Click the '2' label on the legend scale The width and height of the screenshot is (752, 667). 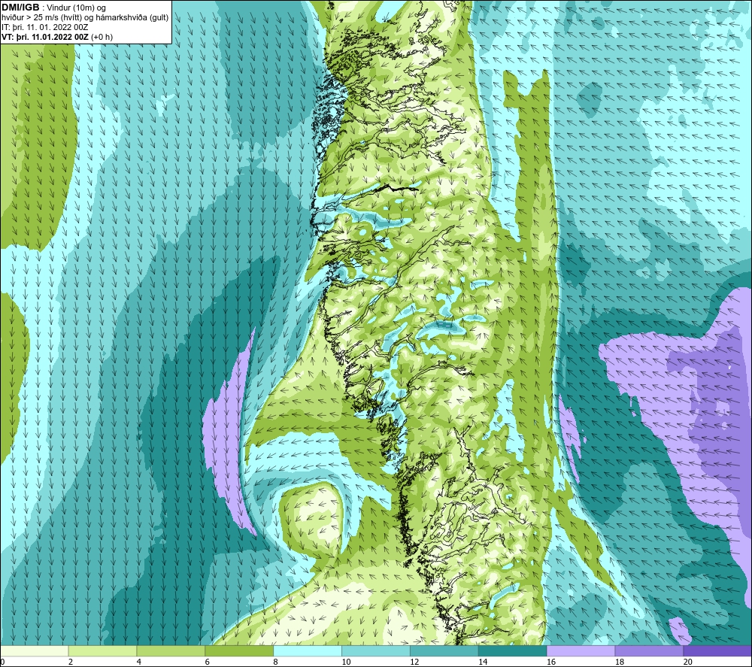[71, 662]
